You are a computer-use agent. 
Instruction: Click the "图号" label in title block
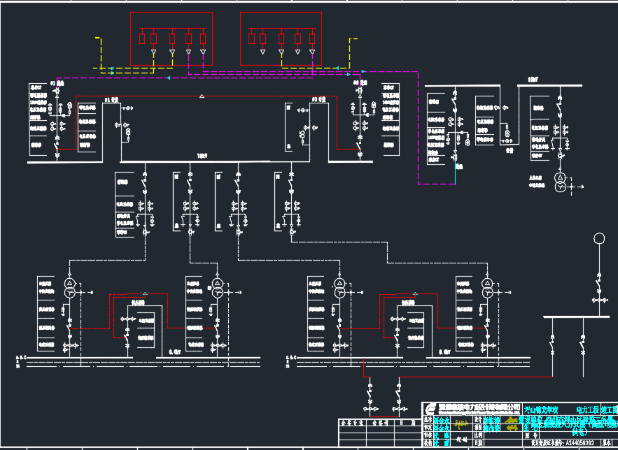tap(531, 435)
